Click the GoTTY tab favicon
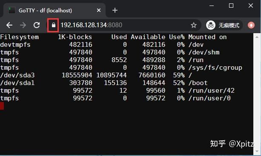 12,10
